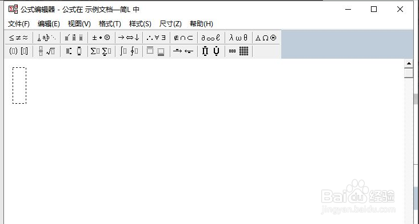Screen dimensions: 419x224
Task: Open the matrix templates palette
Action: (x=238, y=51)
